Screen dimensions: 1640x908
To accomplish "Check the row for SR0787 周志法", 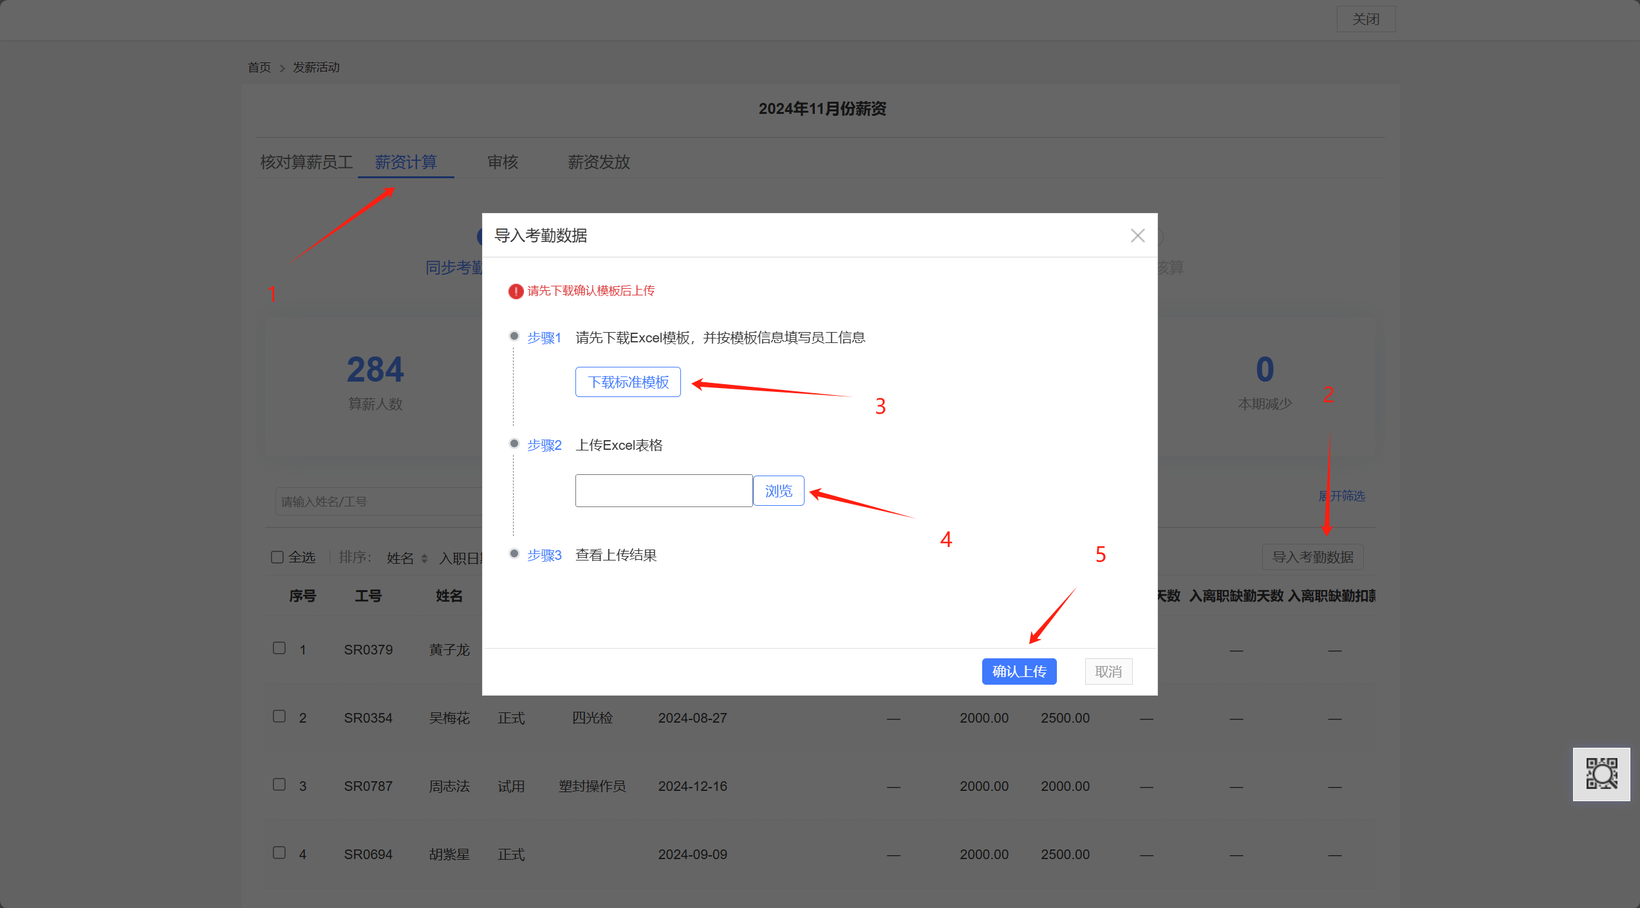I will (x=279, y=784).
